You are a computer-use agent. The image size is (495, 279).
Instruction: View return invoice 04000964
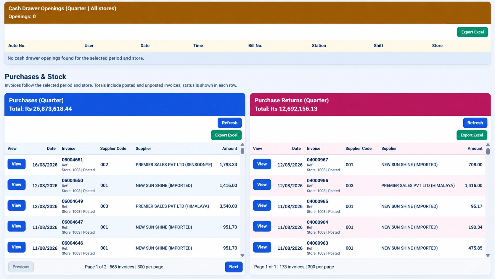point(262,226)
